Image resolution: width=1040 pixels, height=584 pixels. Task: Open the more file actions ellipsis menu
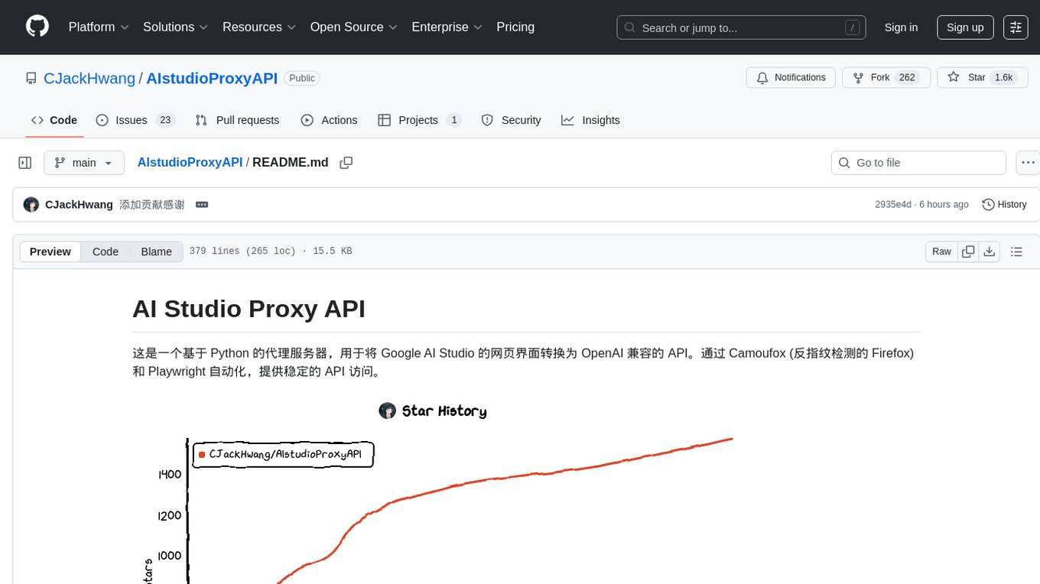pyautogui.click(x=1028, y=163)
